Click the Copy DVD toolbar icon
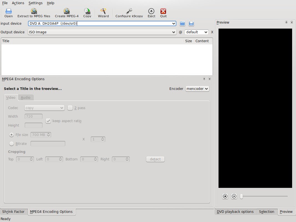Screen dimensions: 296x222 [87, 13]
